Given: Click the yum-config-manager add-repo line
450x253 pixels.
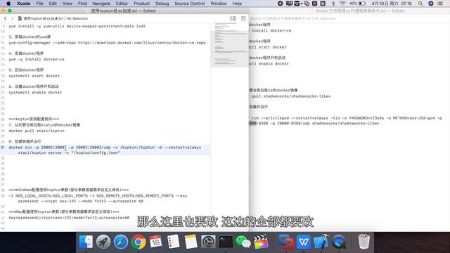Looking at the screenshot, I should 107,43.
